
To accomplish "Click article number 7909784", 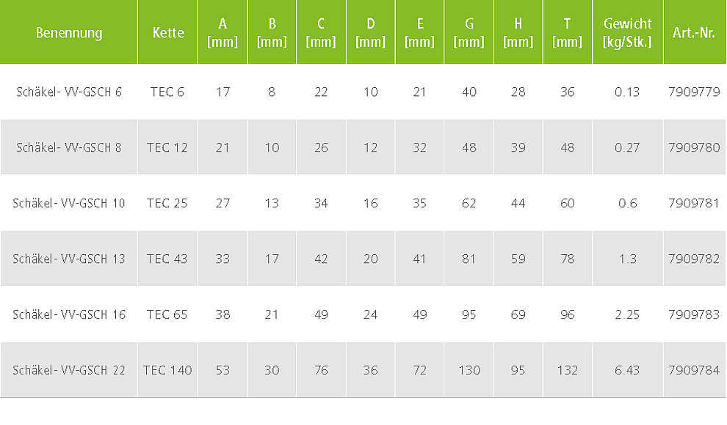I will coord(694,370).
